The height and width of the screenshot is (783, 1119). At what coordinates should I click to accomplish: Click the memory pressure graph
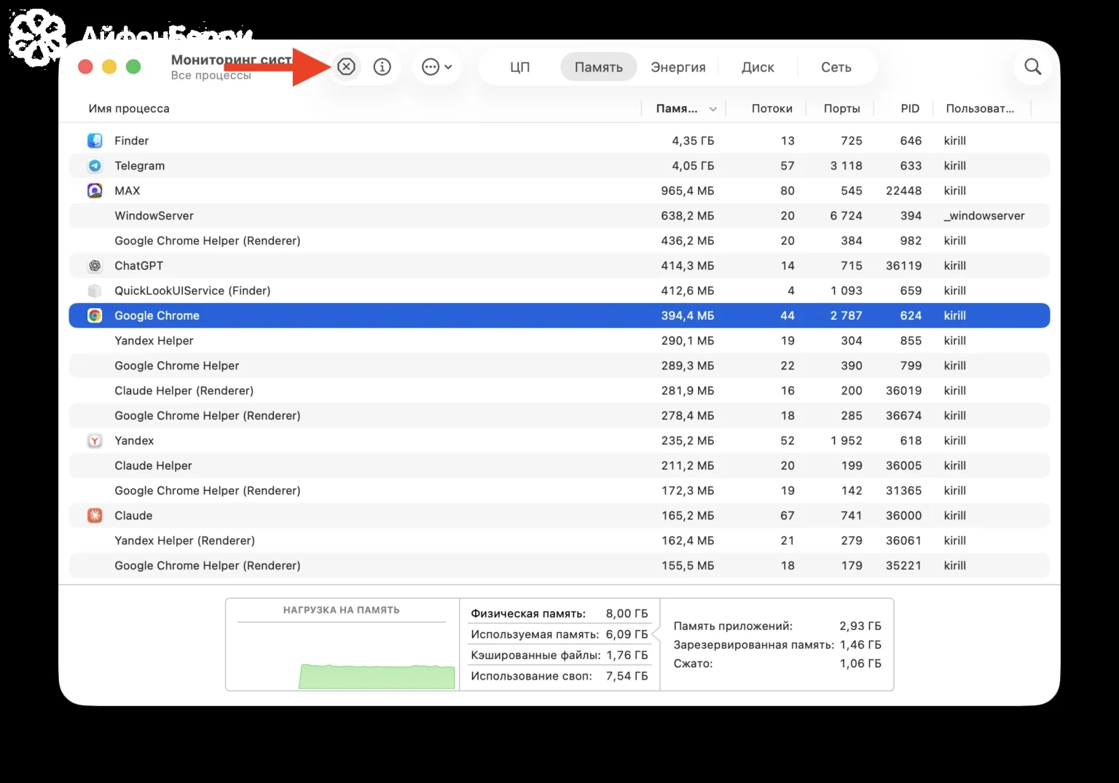342,645
